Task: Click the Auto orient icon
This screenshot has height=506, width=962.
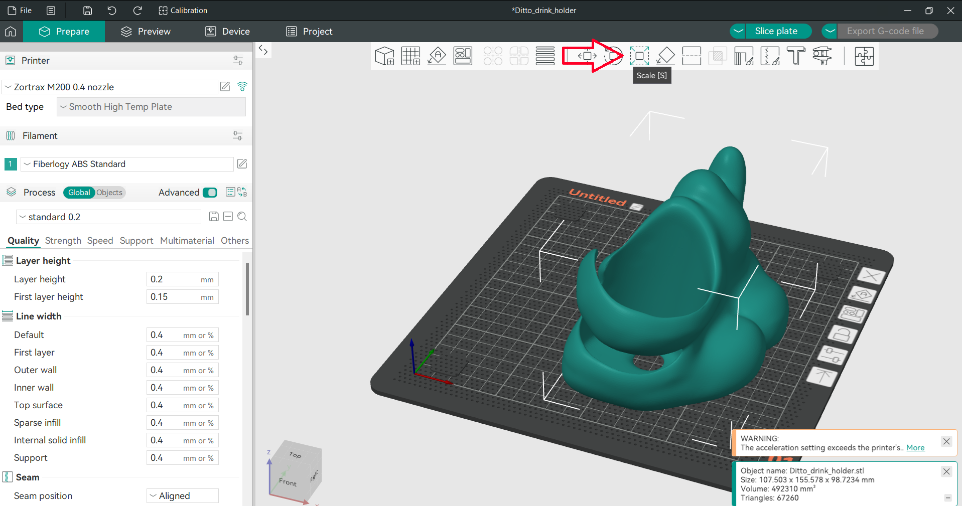Action: tap(437, 56)
